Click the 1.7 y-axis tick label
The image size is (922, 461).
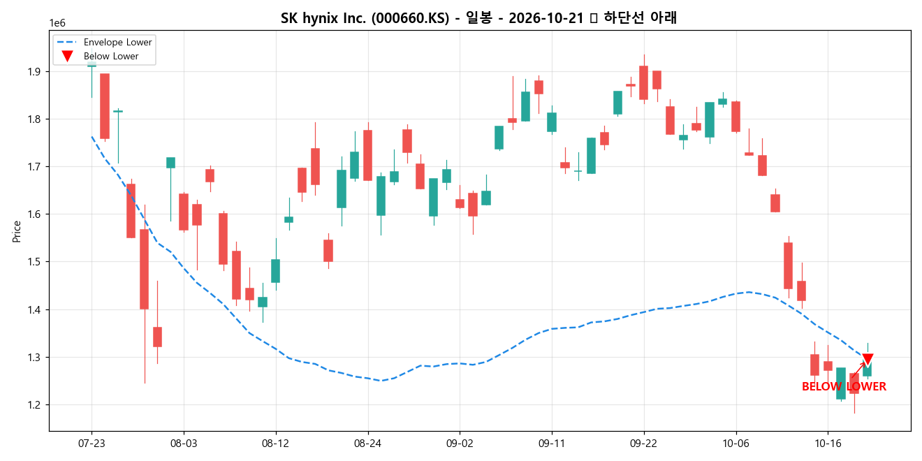click(36, 167)
